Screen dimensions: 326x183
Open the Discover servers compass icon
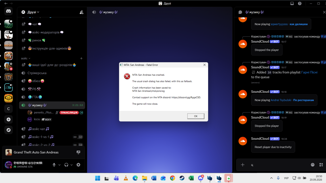point(8,130)
